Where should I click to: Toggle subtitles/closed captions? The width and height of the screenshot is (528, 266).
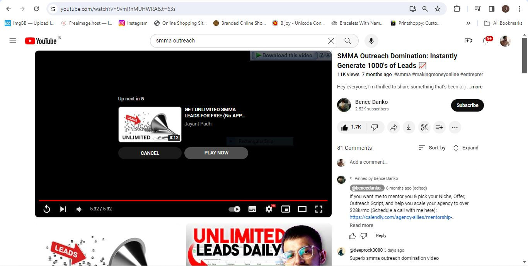[x=252, y=209]
